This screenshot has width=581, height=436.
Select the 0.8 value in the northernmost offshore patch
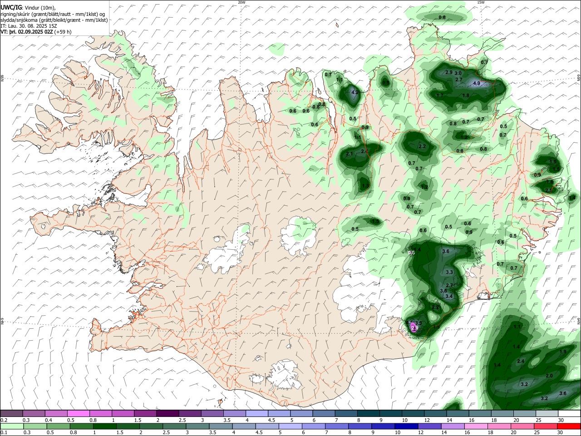coord(442,17)
